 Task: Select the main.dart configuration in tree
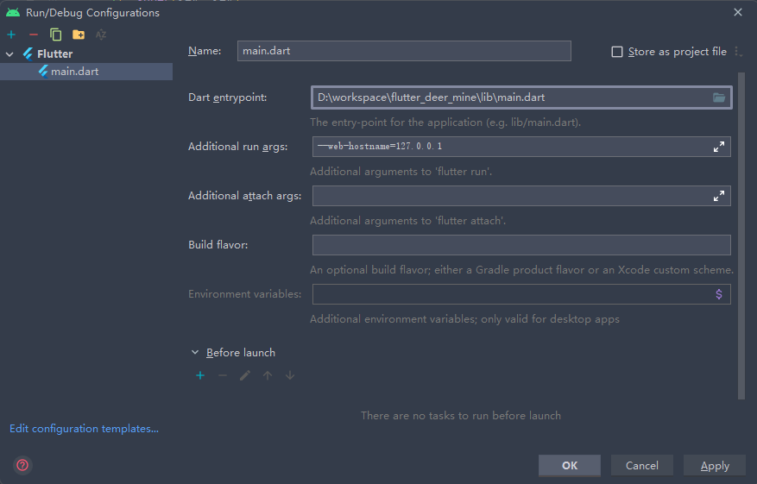click(86, 72)
